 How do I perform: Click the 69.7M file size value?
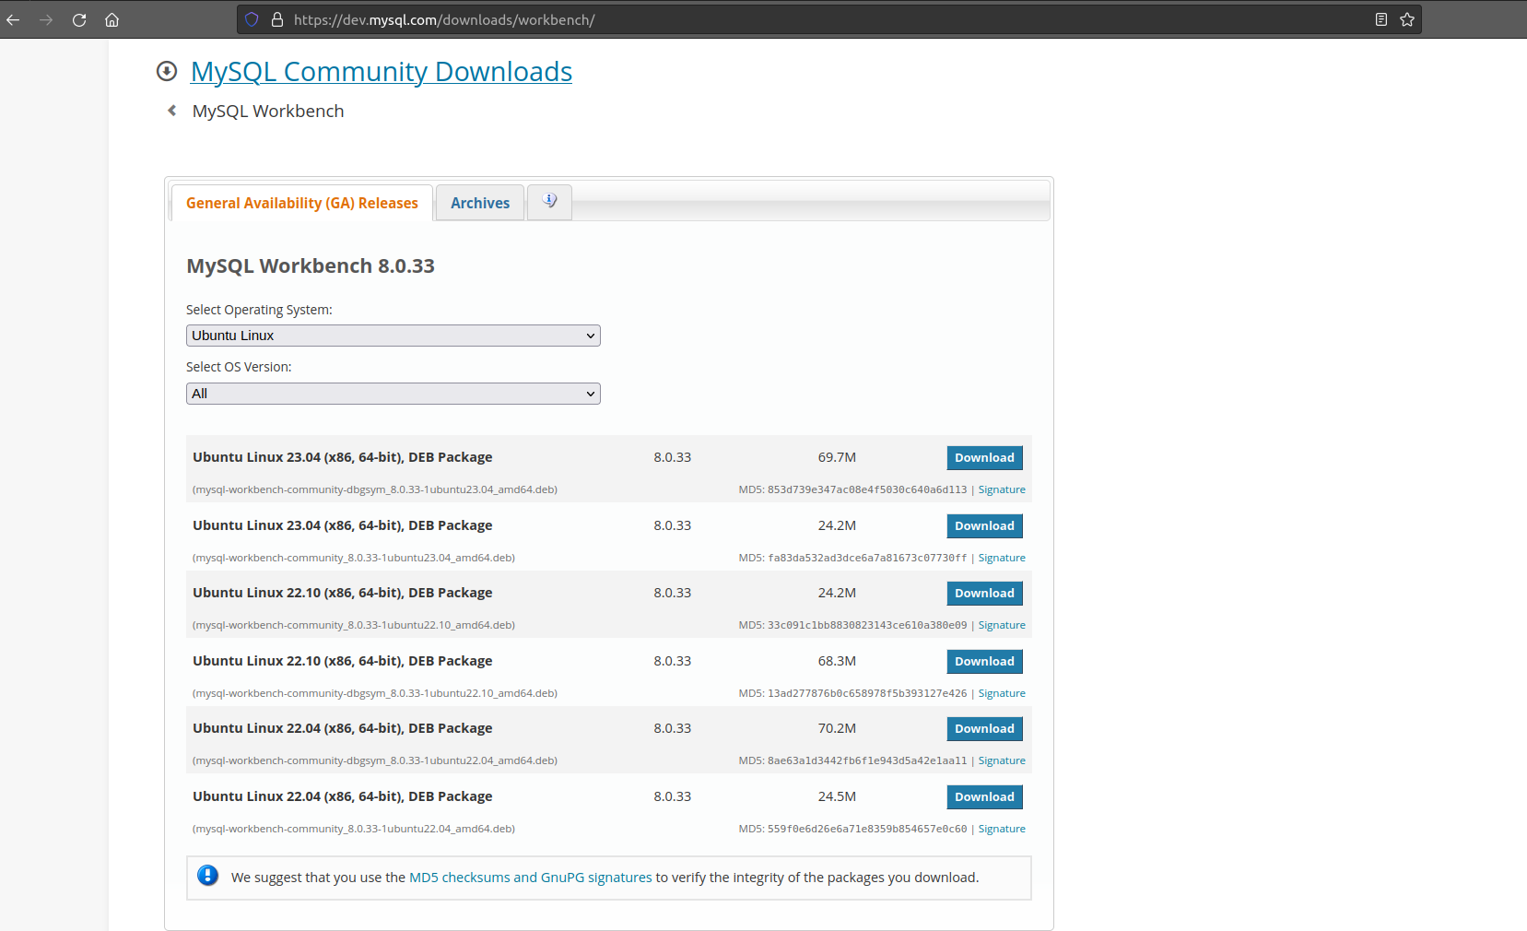click(837, 457)
